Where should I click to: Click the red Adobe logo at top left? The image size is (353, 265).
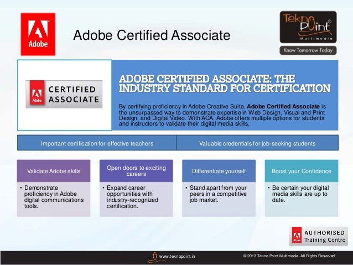click(38, 34)
